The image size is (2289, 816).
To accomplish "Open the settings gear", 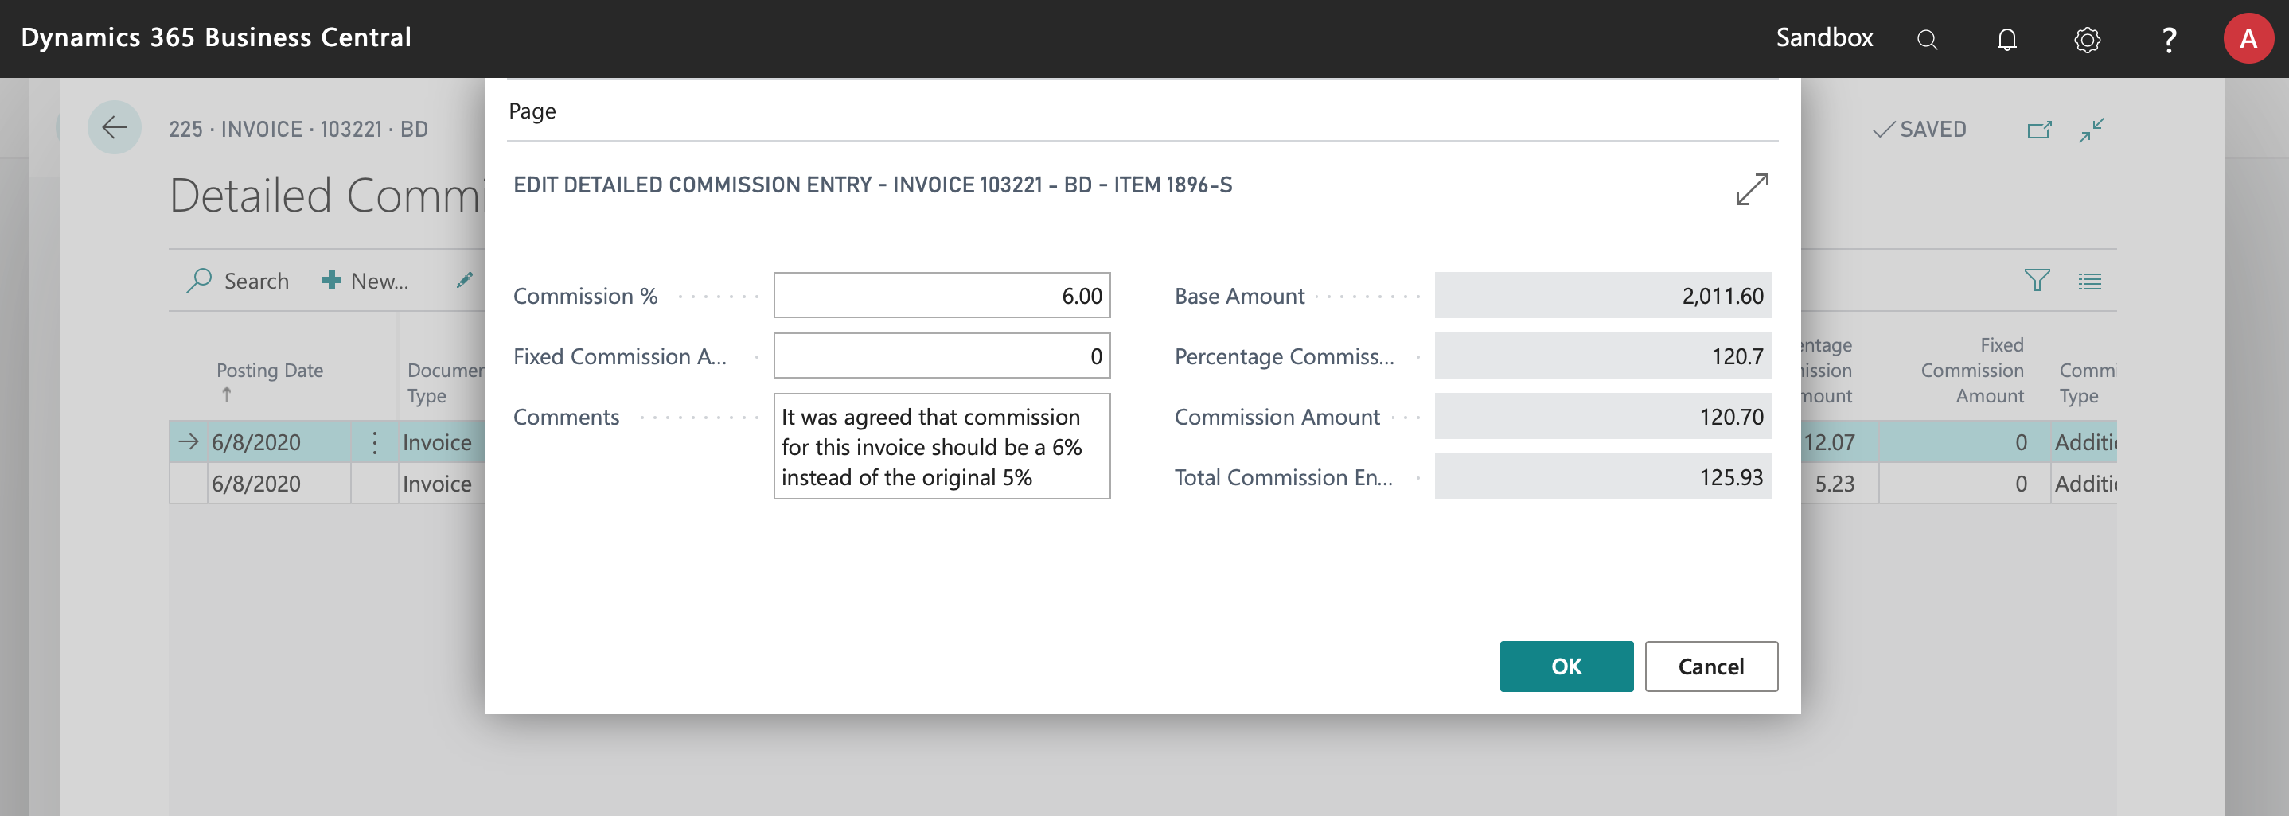I will pos(2086,39).
